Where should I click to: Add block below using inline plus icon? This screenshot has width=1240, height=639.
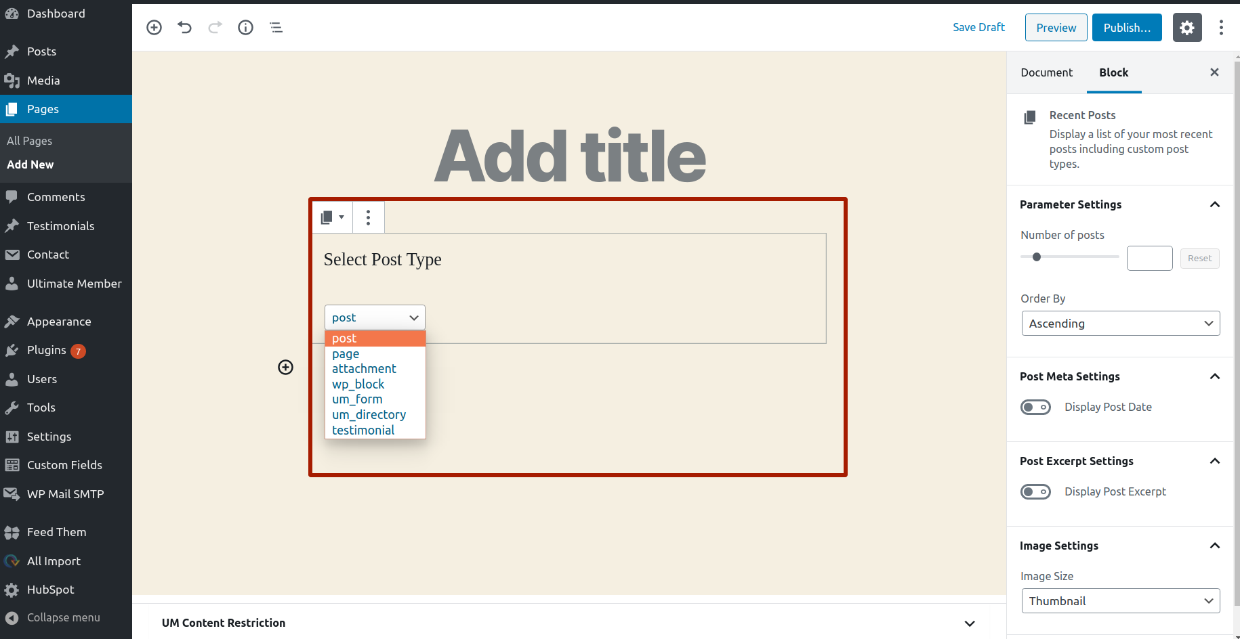click(x=286, y=367)
